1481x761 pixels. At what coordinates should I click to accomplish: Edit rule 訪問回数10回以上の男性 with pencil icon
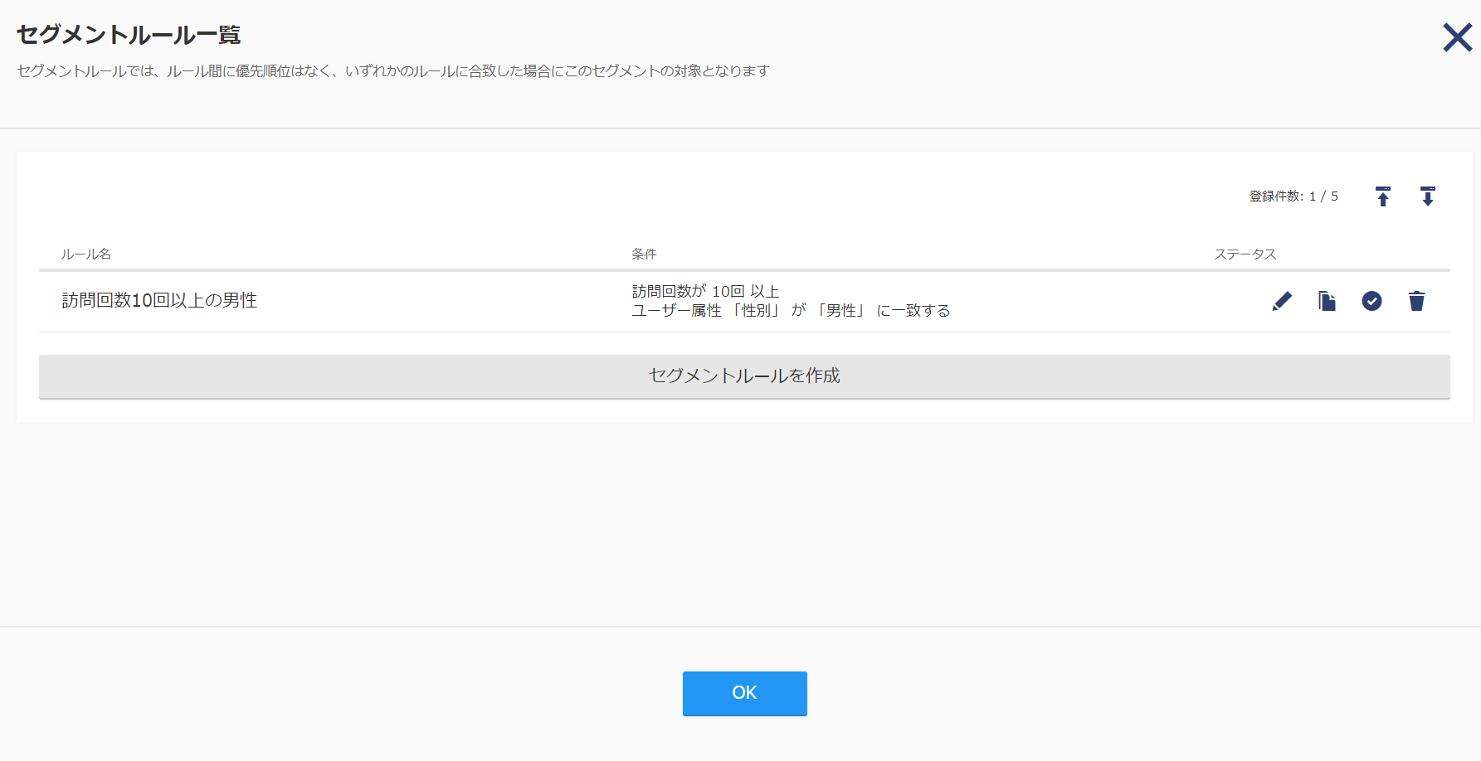(x=1282, y=301)
